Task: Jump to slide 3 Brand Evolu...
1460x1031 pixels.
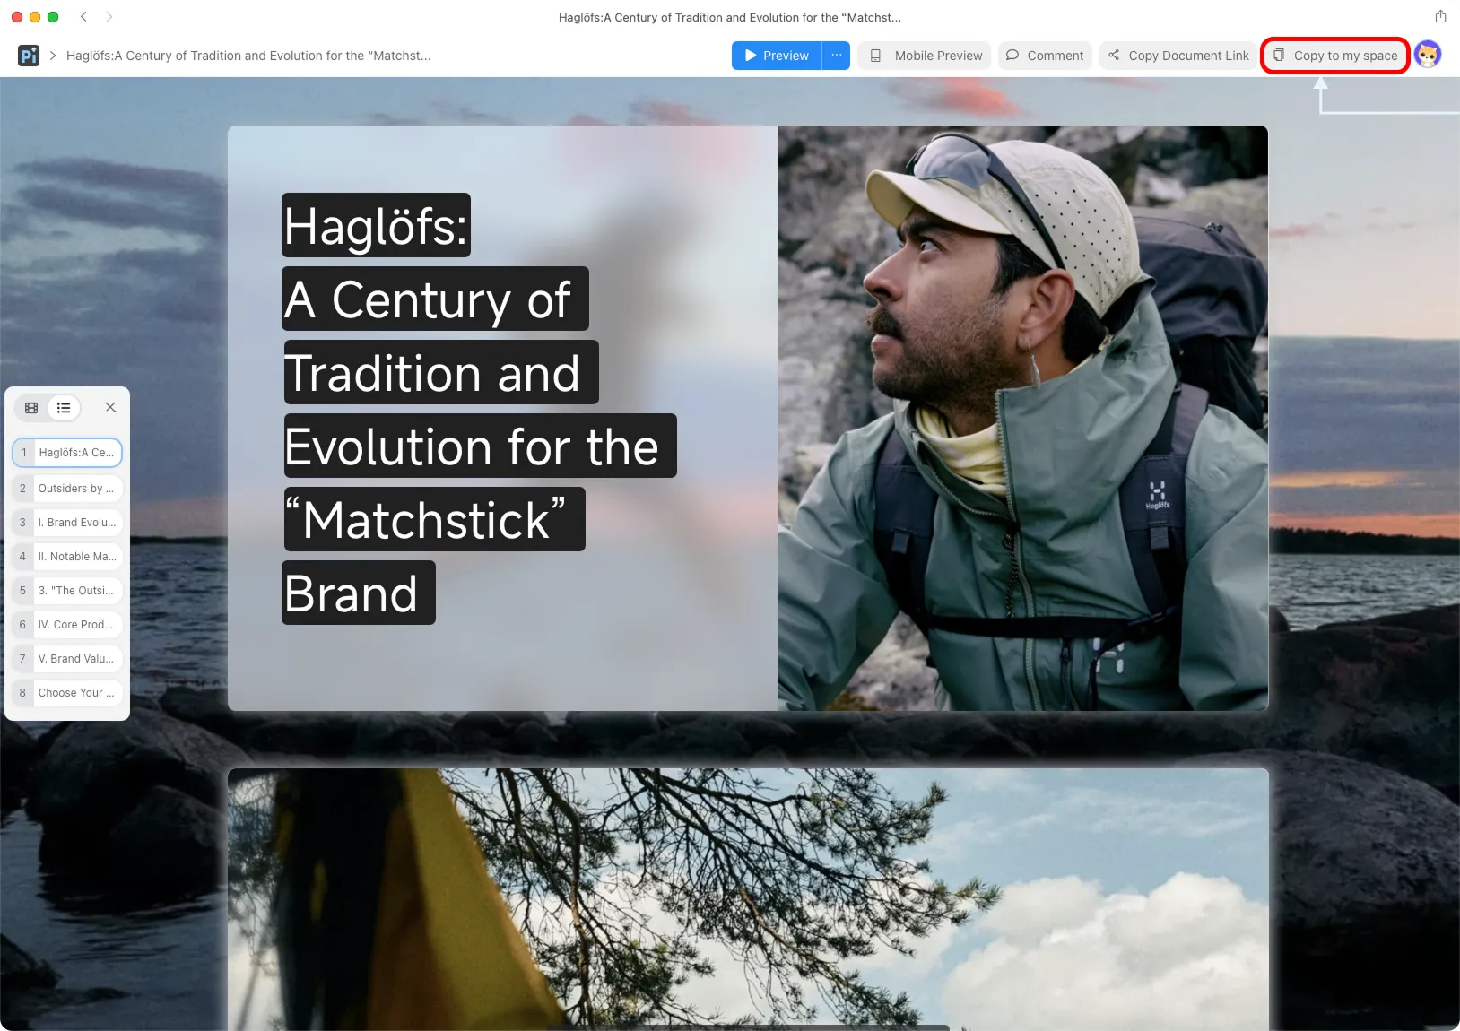Action: click(x=67, y=523)
